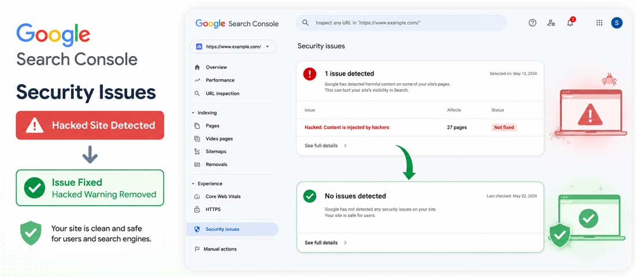This screenshot has width=636, height=277.
Task: Click the HTTPS lock icon
Action: click(197, 209)
